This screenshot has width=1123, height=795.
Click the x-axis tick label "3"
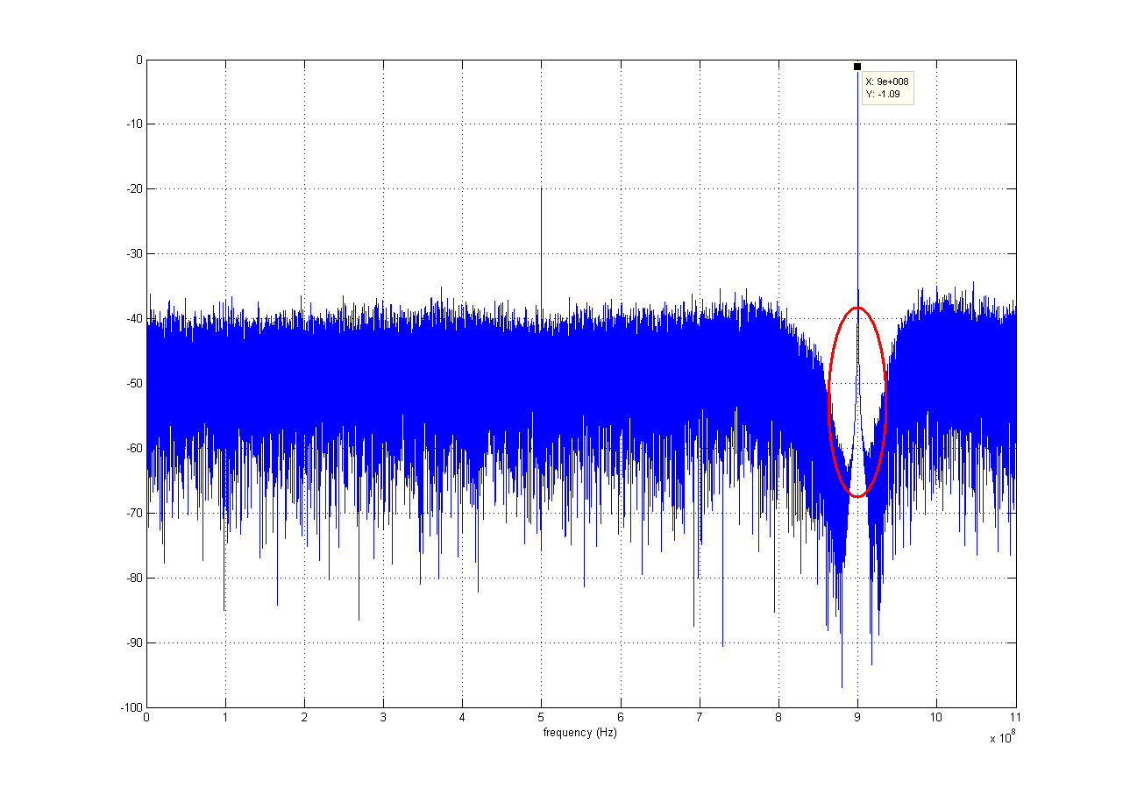383,718
